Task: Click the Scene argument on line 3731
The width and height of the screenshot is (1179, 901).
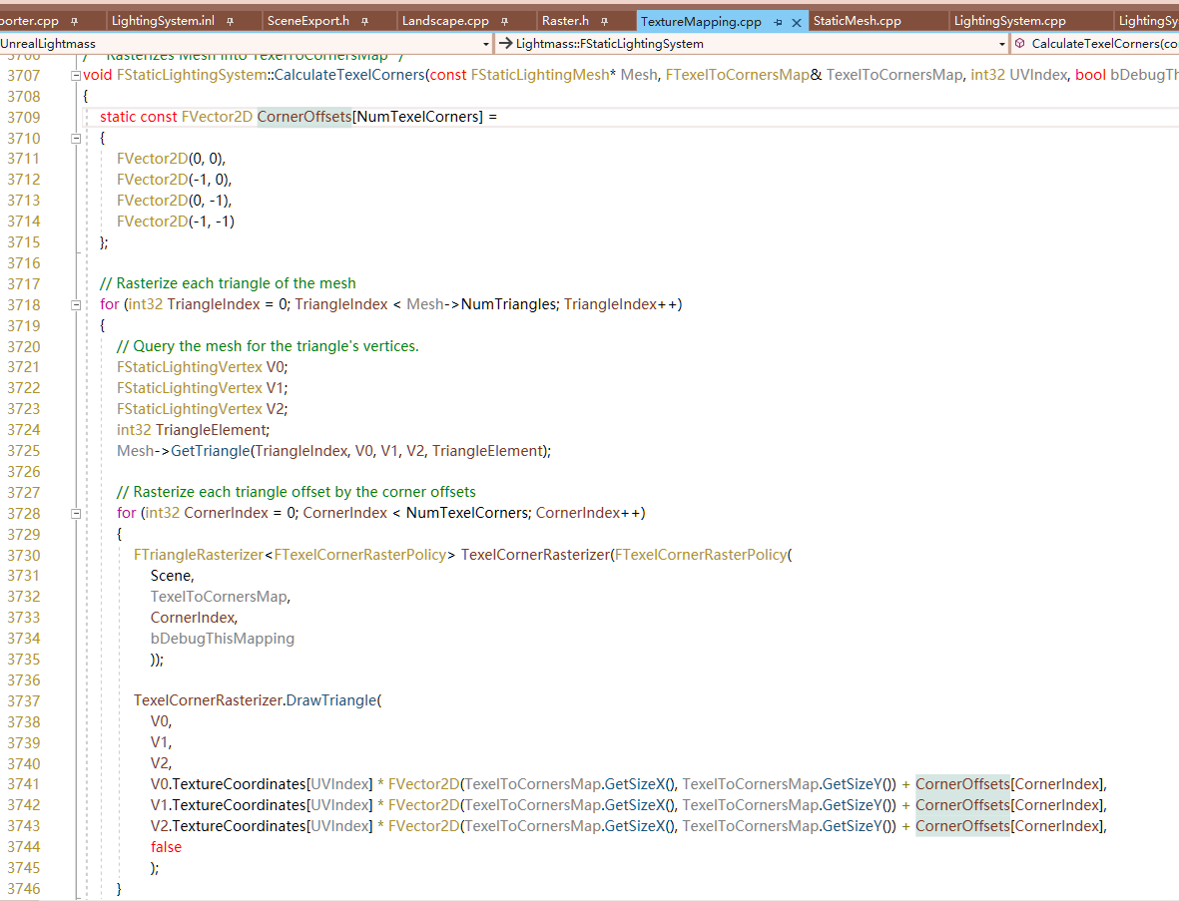Action: [x=172, y=576]
